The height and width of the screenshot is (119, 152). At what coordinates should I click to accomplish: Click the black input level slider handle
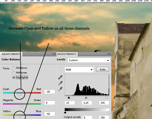tap(69, 98)
